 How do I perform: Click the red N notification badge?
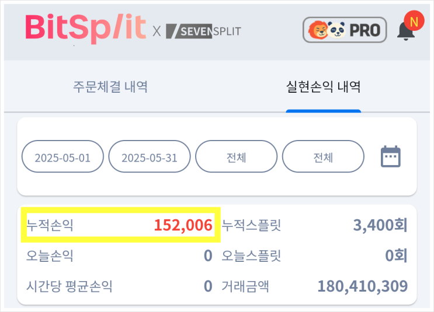414,22
